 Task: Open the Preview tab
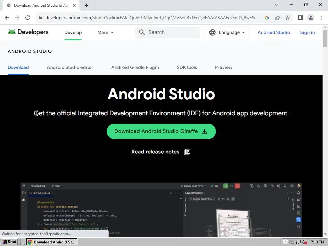pyautogui.click(x=224, y=67)
